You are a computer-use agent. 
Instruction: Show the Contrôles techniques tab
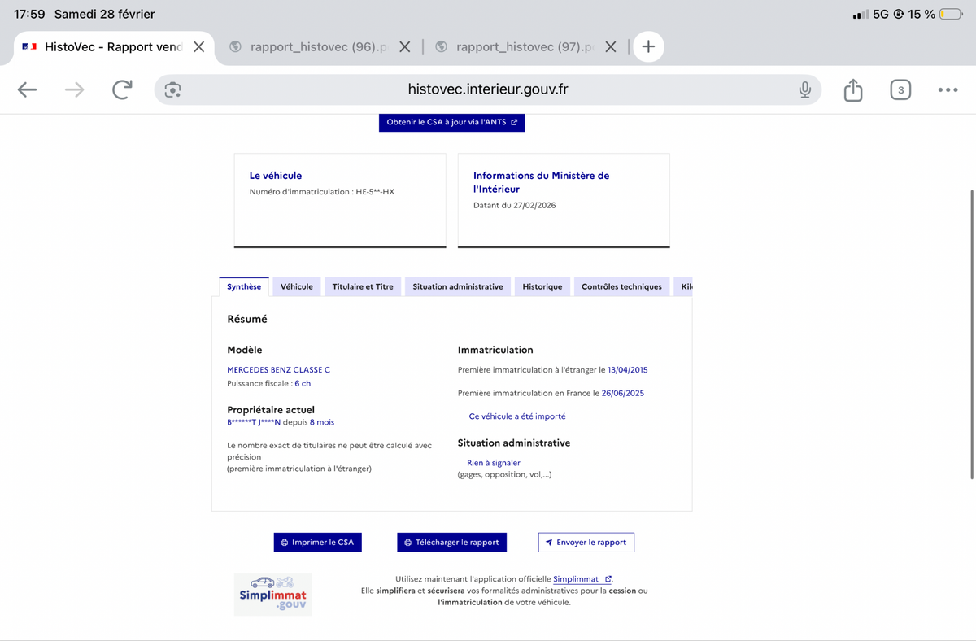(621, 286)
